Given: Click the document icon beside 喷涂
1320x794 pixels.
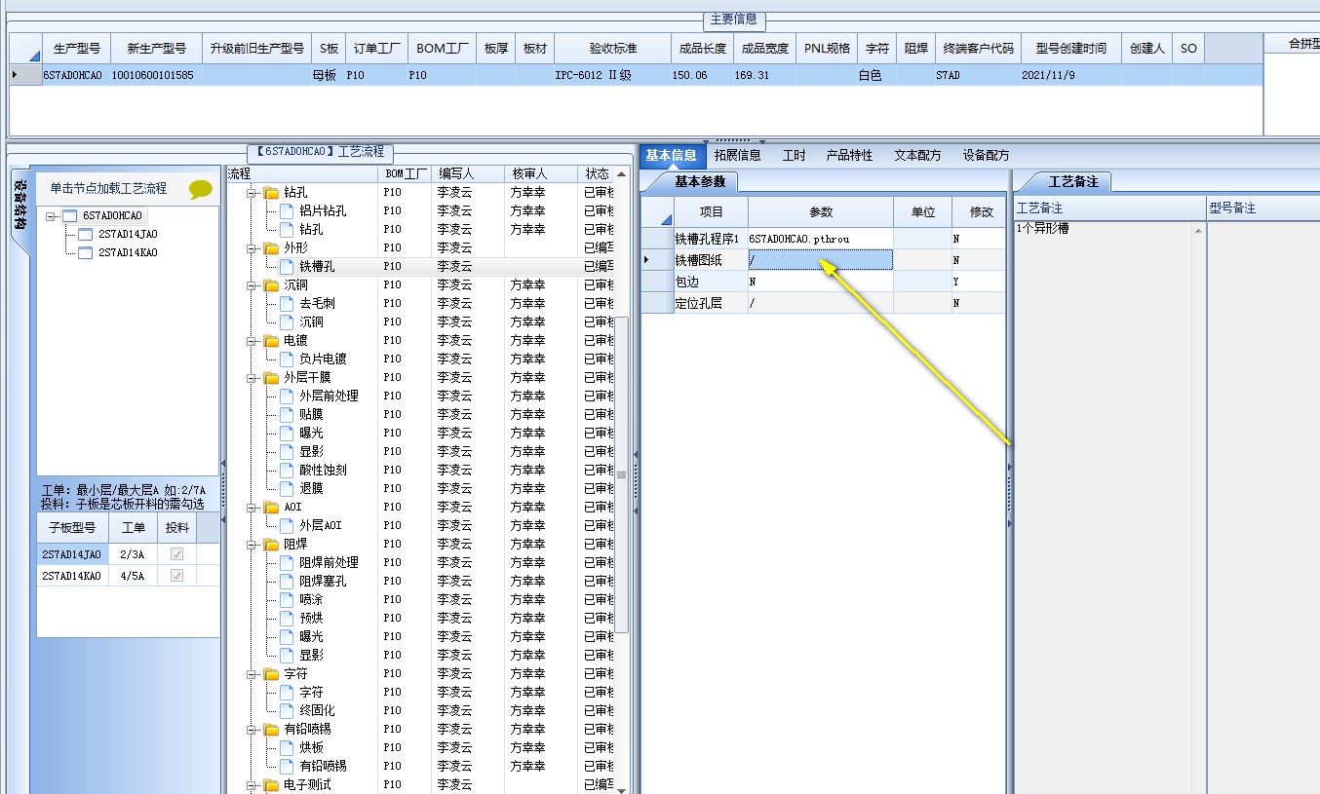Looking at the screenshot, I should [287, 600].
